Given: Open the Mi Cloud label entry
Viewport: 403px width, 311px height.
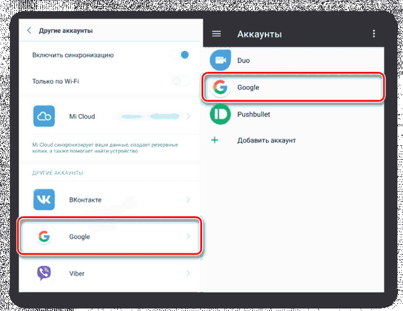Looking at the screenshot, I should point(82,116).
